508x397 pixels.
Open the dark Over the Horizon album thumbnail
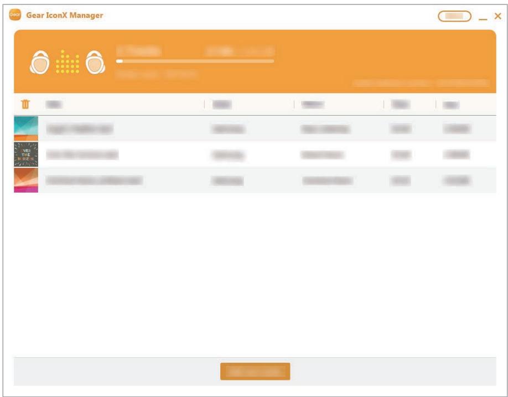click(x=26, y=154)
